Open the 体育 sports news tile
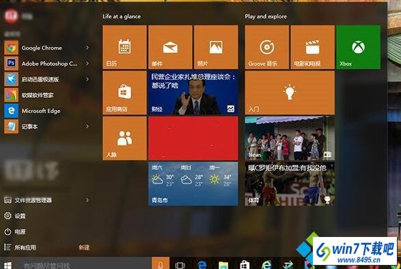 (290, 184)
